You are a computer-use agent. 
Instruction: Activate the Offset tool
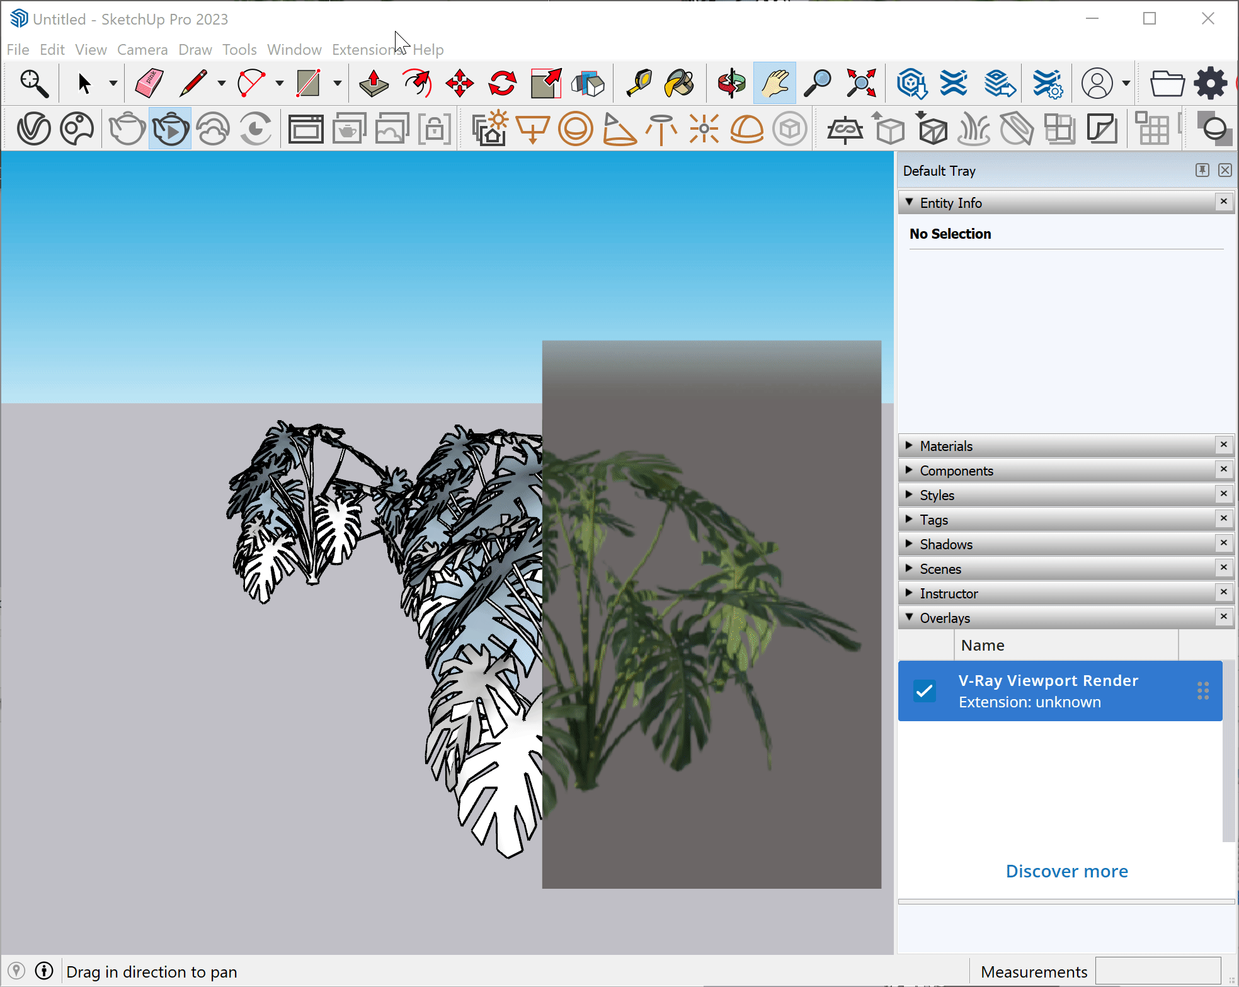[x=417, y=84]
